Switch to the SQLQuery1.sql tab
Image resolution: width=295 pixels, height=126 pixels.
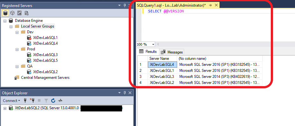pyautogui.click(x=171, y=5)
